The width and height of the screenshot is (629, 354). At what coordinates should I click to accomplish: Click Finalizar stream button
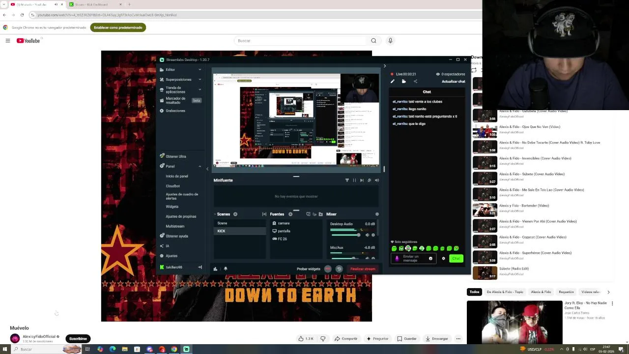pos(363,269)
